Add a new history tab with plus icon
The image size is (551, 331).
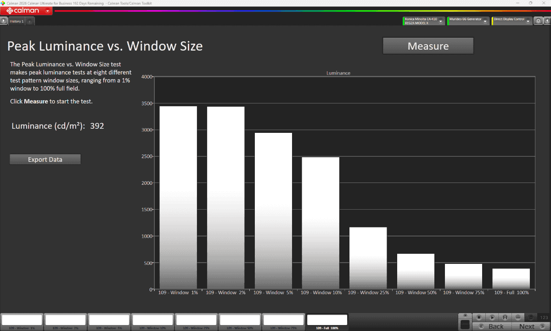[29, 21]
